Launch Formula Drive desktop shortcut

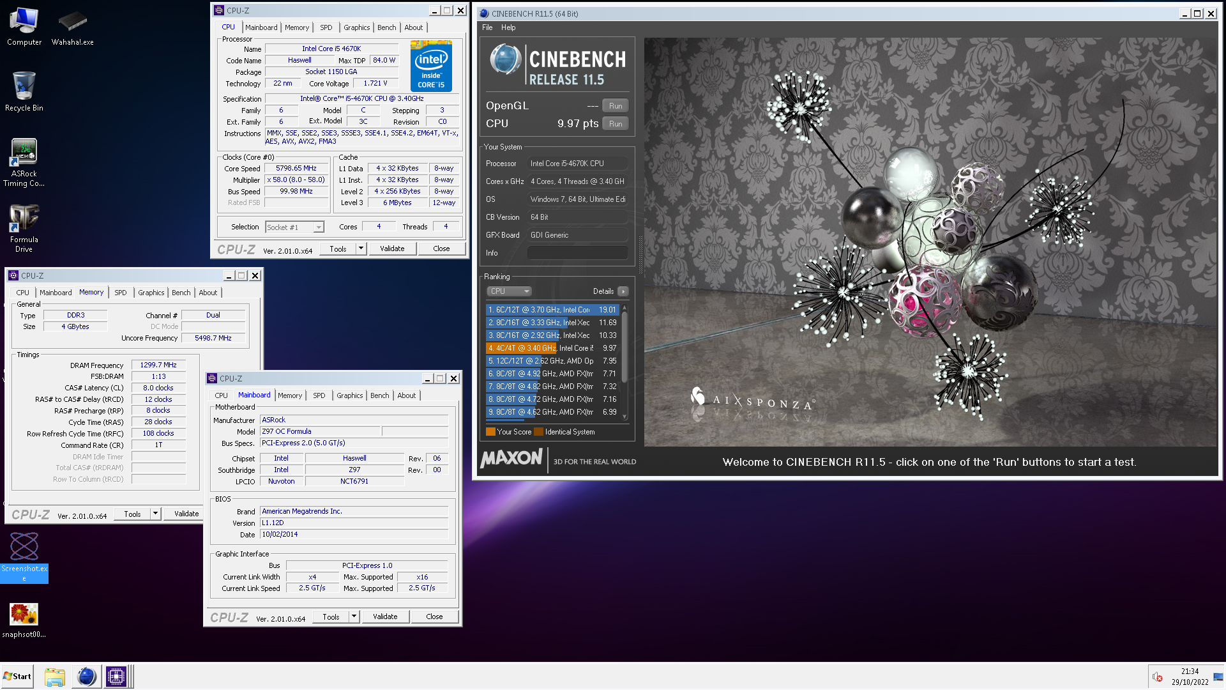(x=24, y=228)
